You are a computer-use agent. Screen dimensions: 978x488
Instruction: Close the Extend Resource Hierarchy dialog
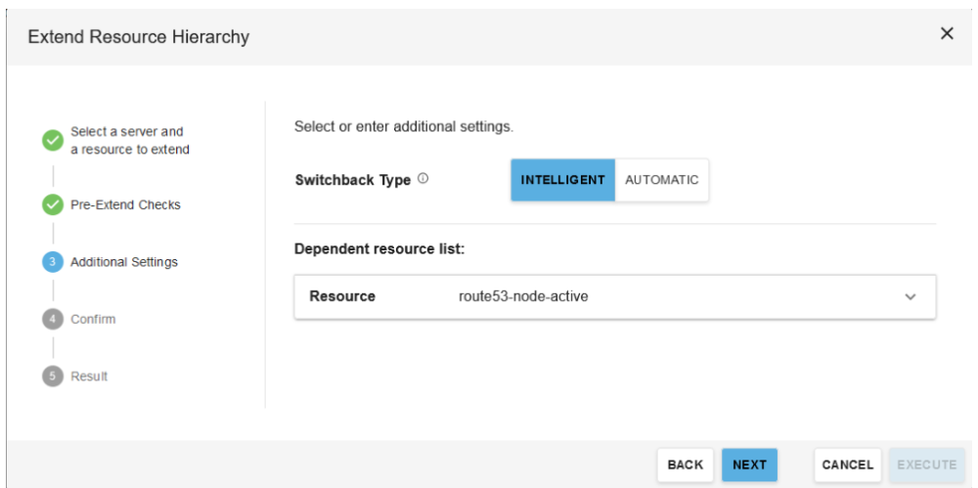click(x=947, y=34)
